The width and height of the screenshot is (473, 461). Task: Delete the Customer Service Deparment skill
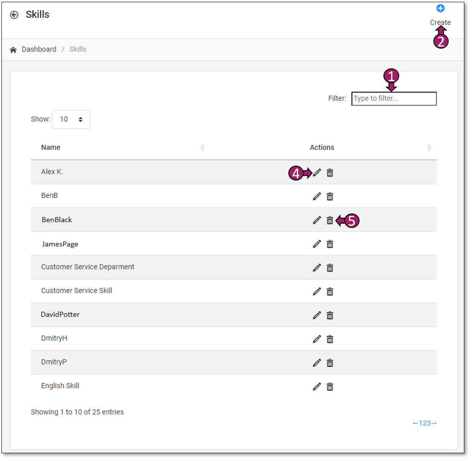(x=330, y=268)
